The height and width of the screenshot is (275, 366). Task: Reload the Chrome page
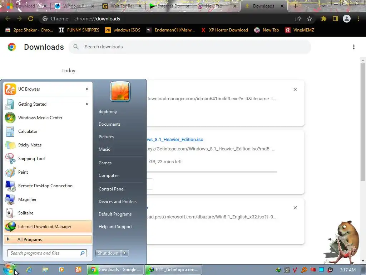(31, 19)
